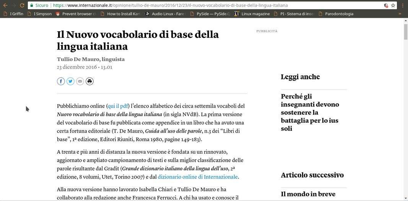Click the green Sicuro padlock indicator
408x201 pixels.
click(39, 5)
